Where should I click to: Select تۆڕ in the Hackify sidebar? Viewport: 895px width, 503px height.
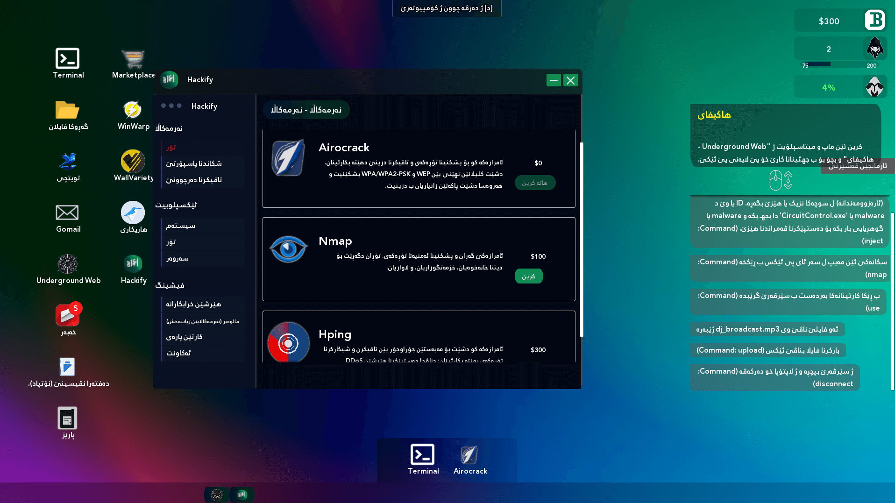pyautogui.click(x=171, y=147)
